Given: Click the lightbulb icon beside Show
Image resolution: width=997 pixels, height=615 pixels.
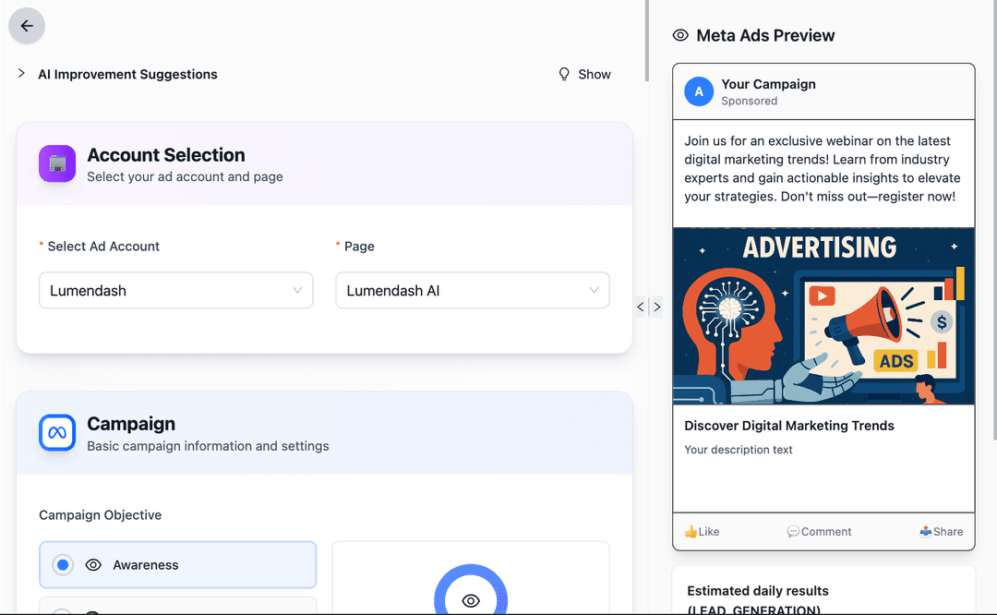Looking at the screenshot, I should [x=564, y=74].
